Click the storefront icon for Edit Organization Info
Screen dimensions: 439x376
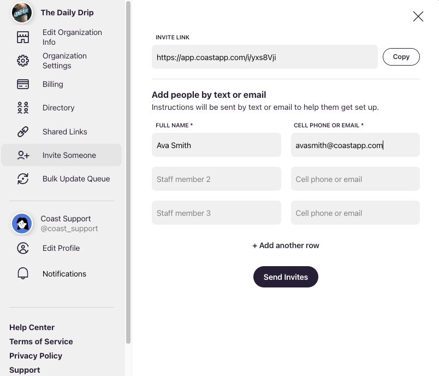pyautogui.click(x=23, y=37)
